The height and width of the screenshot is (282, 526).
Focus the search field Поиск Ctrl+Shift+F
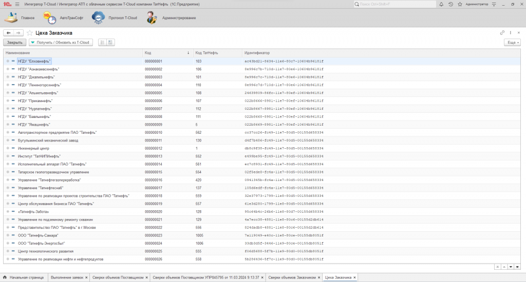[x=394, y=4]
